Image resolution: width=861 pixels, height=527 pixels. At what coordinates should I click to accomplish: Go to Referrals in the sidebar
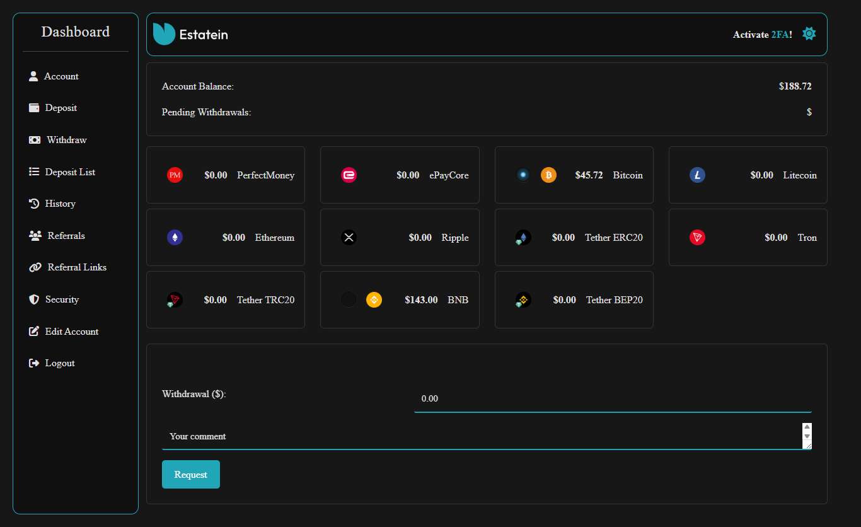[66, 236]
